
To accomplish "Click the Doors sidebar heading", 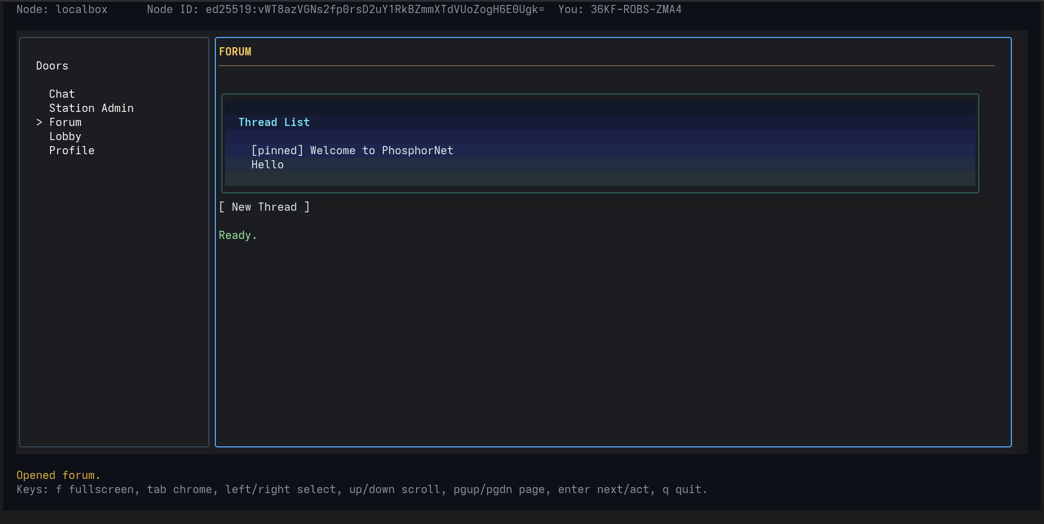I will [x=52, y=66].
